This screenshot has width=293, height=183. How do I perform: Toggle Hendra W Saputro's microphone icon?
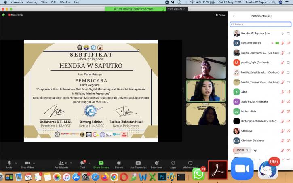[282, 33]
